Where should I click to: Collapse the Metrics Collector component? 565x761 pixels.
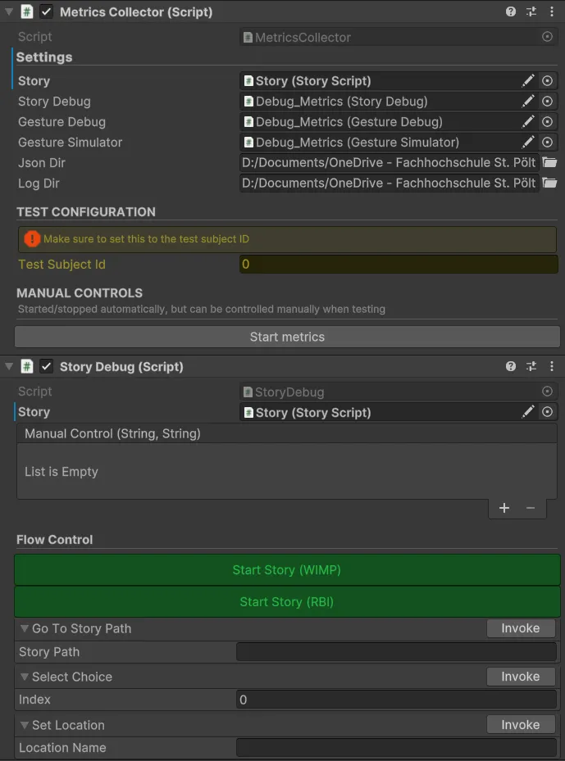pos(9,11)
